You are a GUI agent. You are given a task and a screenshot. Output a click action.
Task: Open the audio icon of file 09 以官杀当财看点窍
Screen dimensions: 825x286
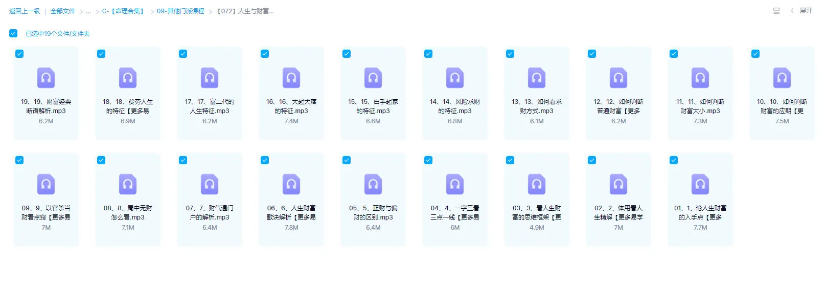tap(46, 184)
